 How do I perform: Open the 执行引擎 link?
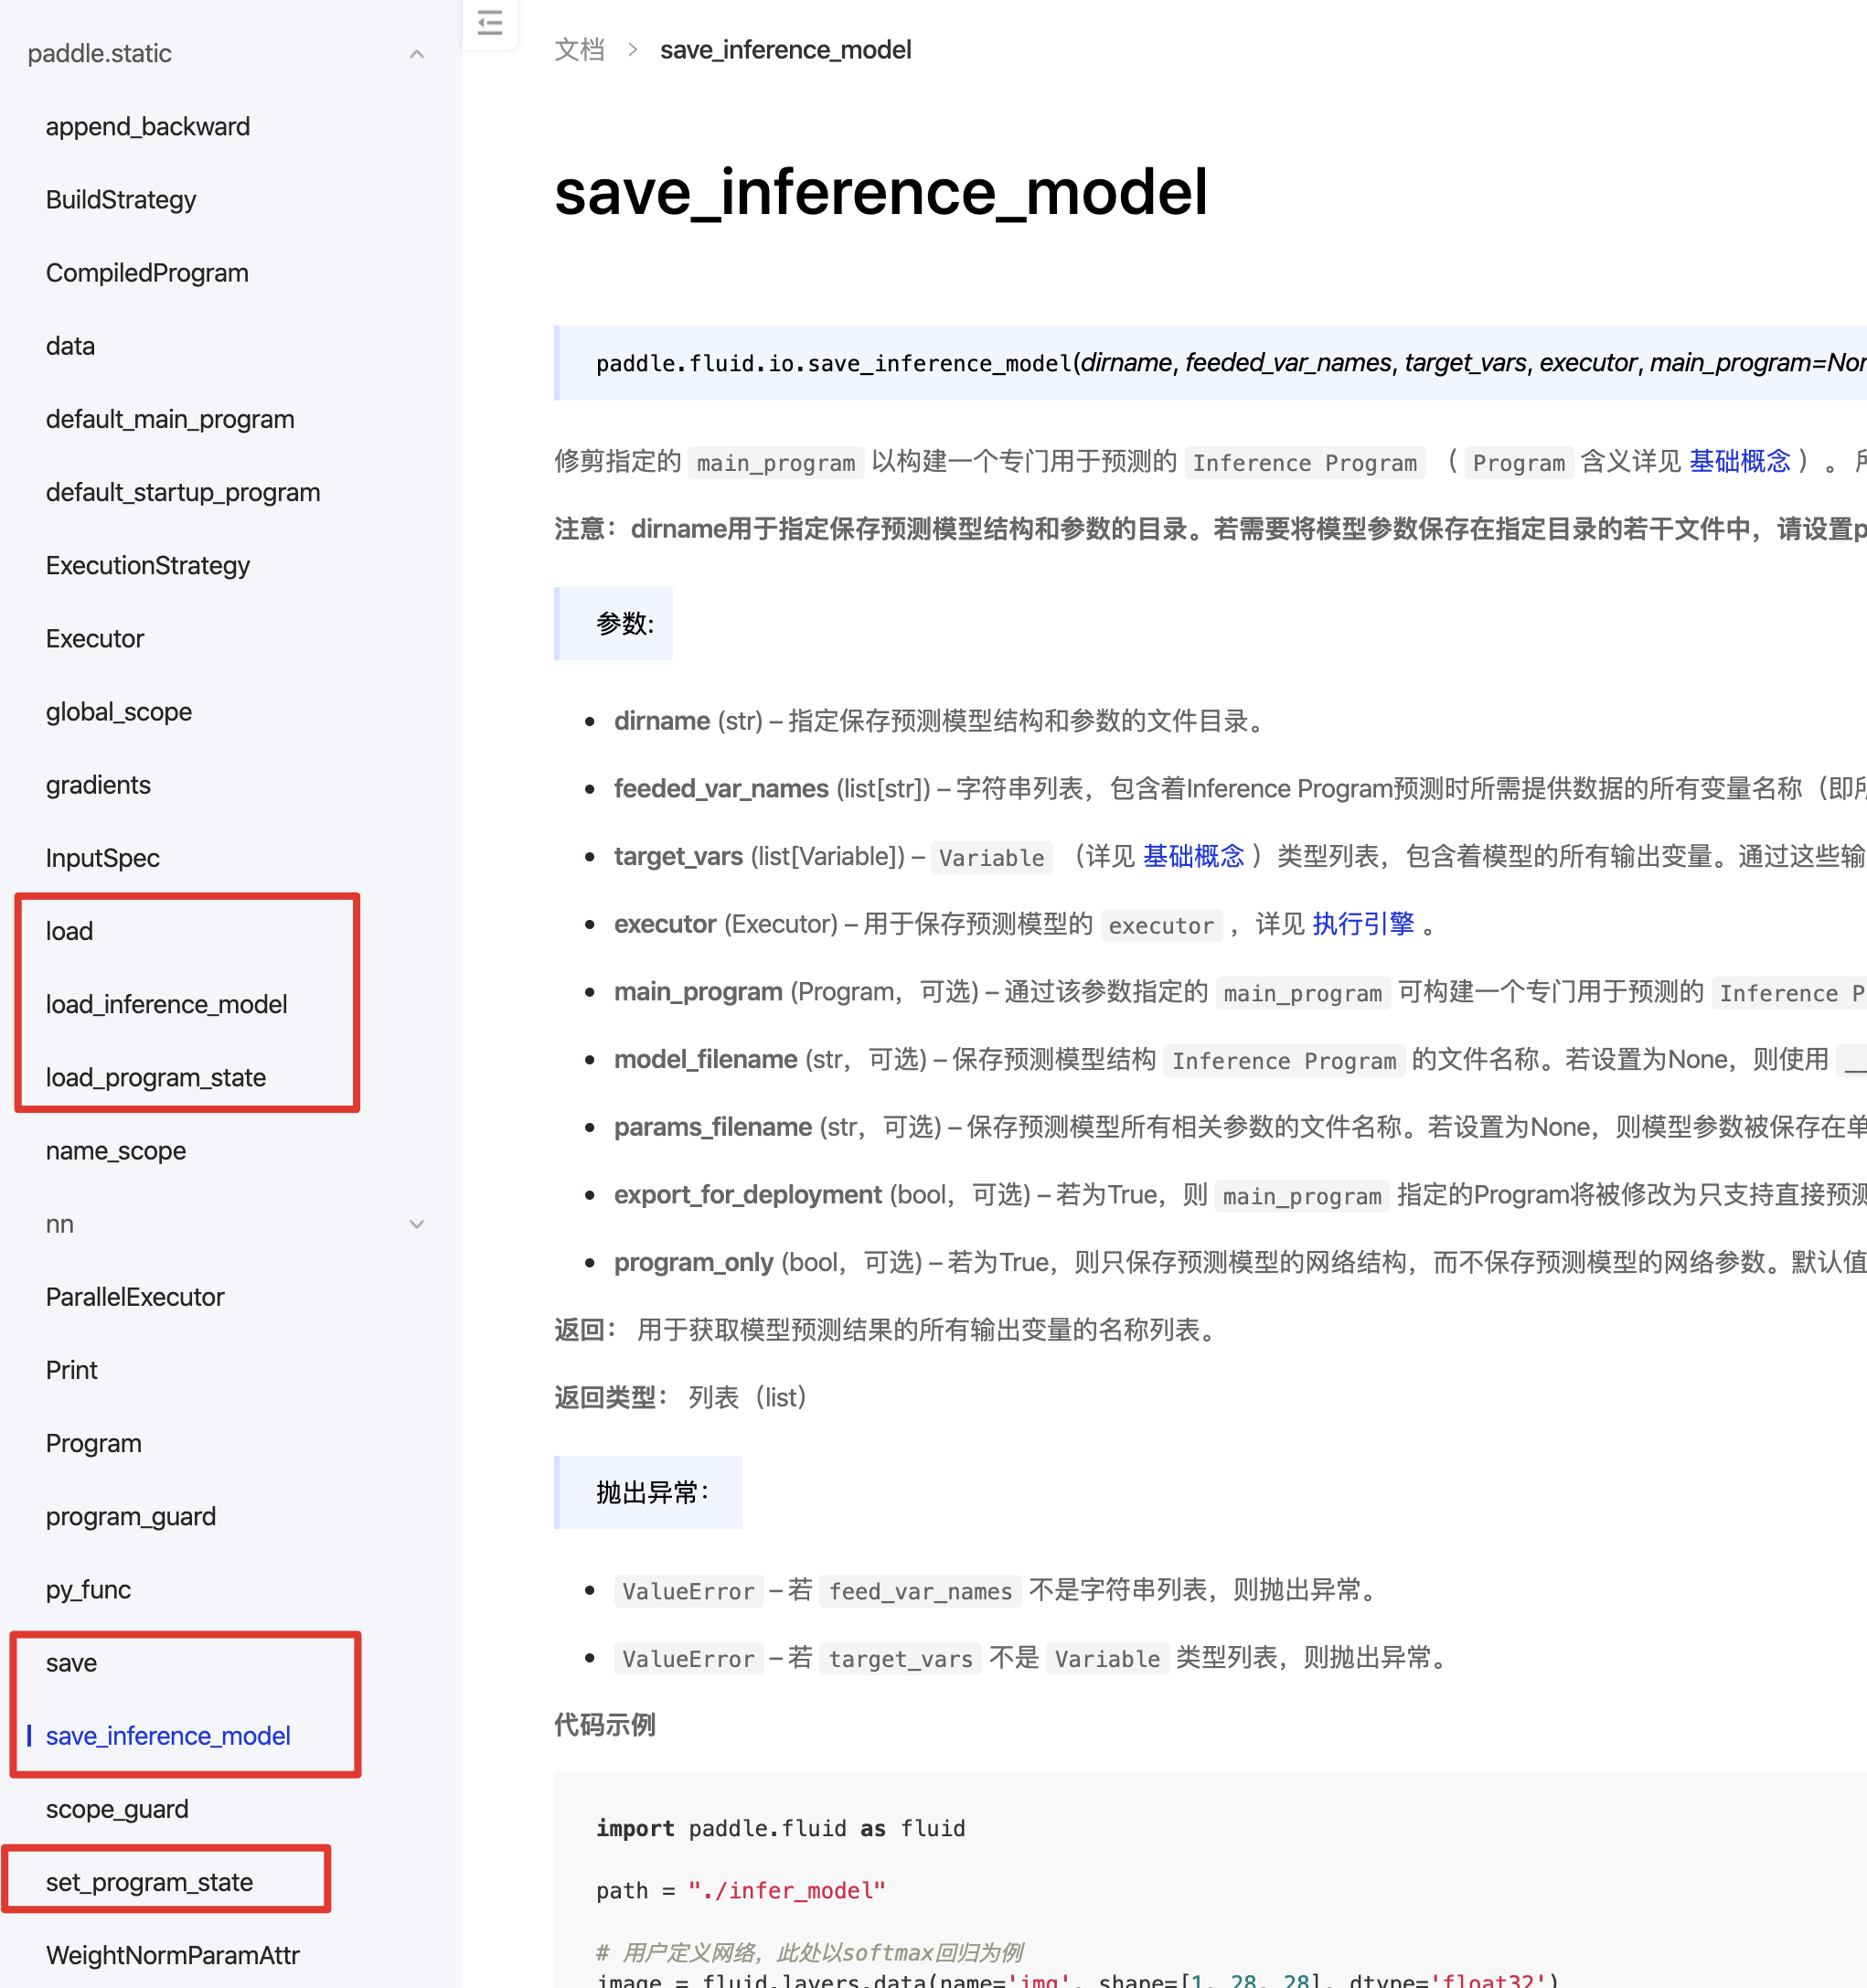pos(1362,924)
